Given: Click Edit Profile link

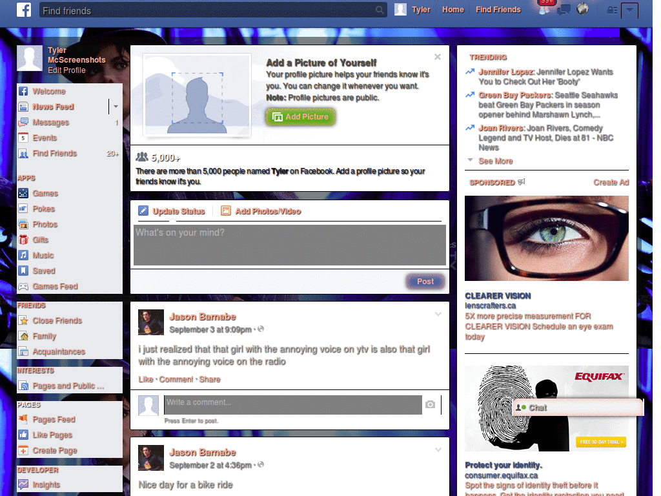Looking at the screenshot, I should tap(66, 70).
